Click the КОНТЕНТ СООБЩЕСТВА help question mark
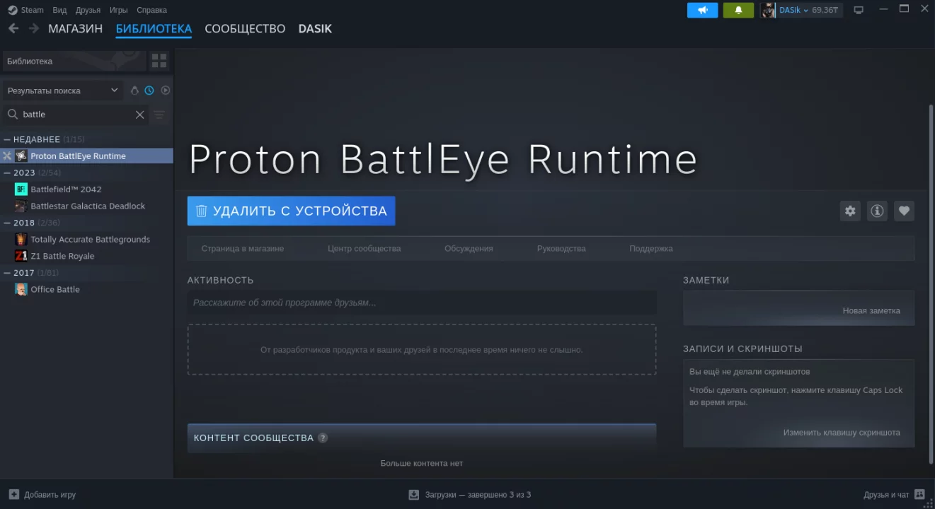Image resolution: width=935 pixels, height=509 pixels. (x=323, y=438)
